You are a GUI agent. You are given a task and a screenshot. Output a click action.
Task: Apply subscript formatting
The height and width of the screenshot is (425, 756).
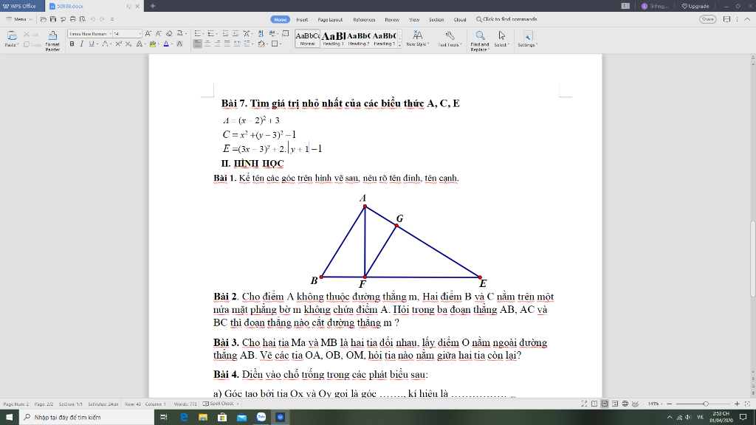(128, 44)
